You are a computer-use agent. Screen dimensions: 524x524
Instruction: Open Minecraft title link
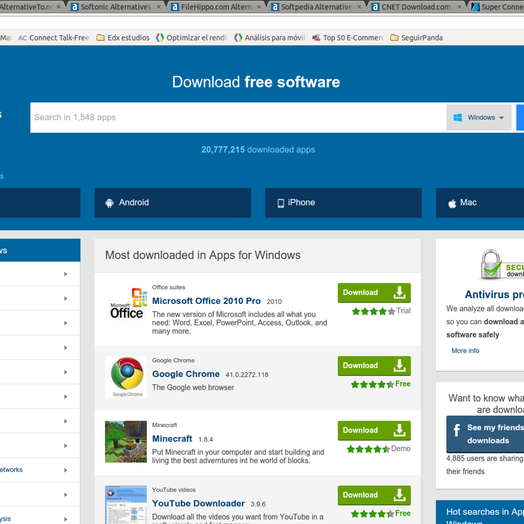[172, 439]
